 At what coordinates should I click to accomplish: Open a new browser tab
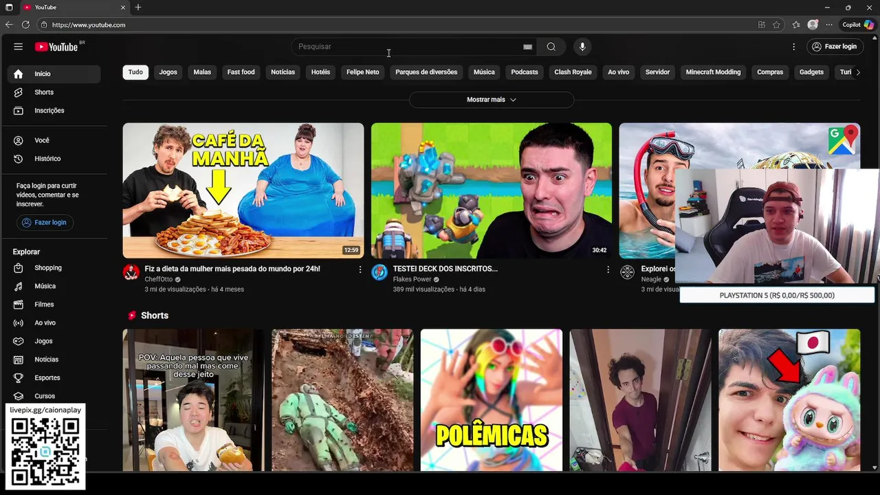138,8
